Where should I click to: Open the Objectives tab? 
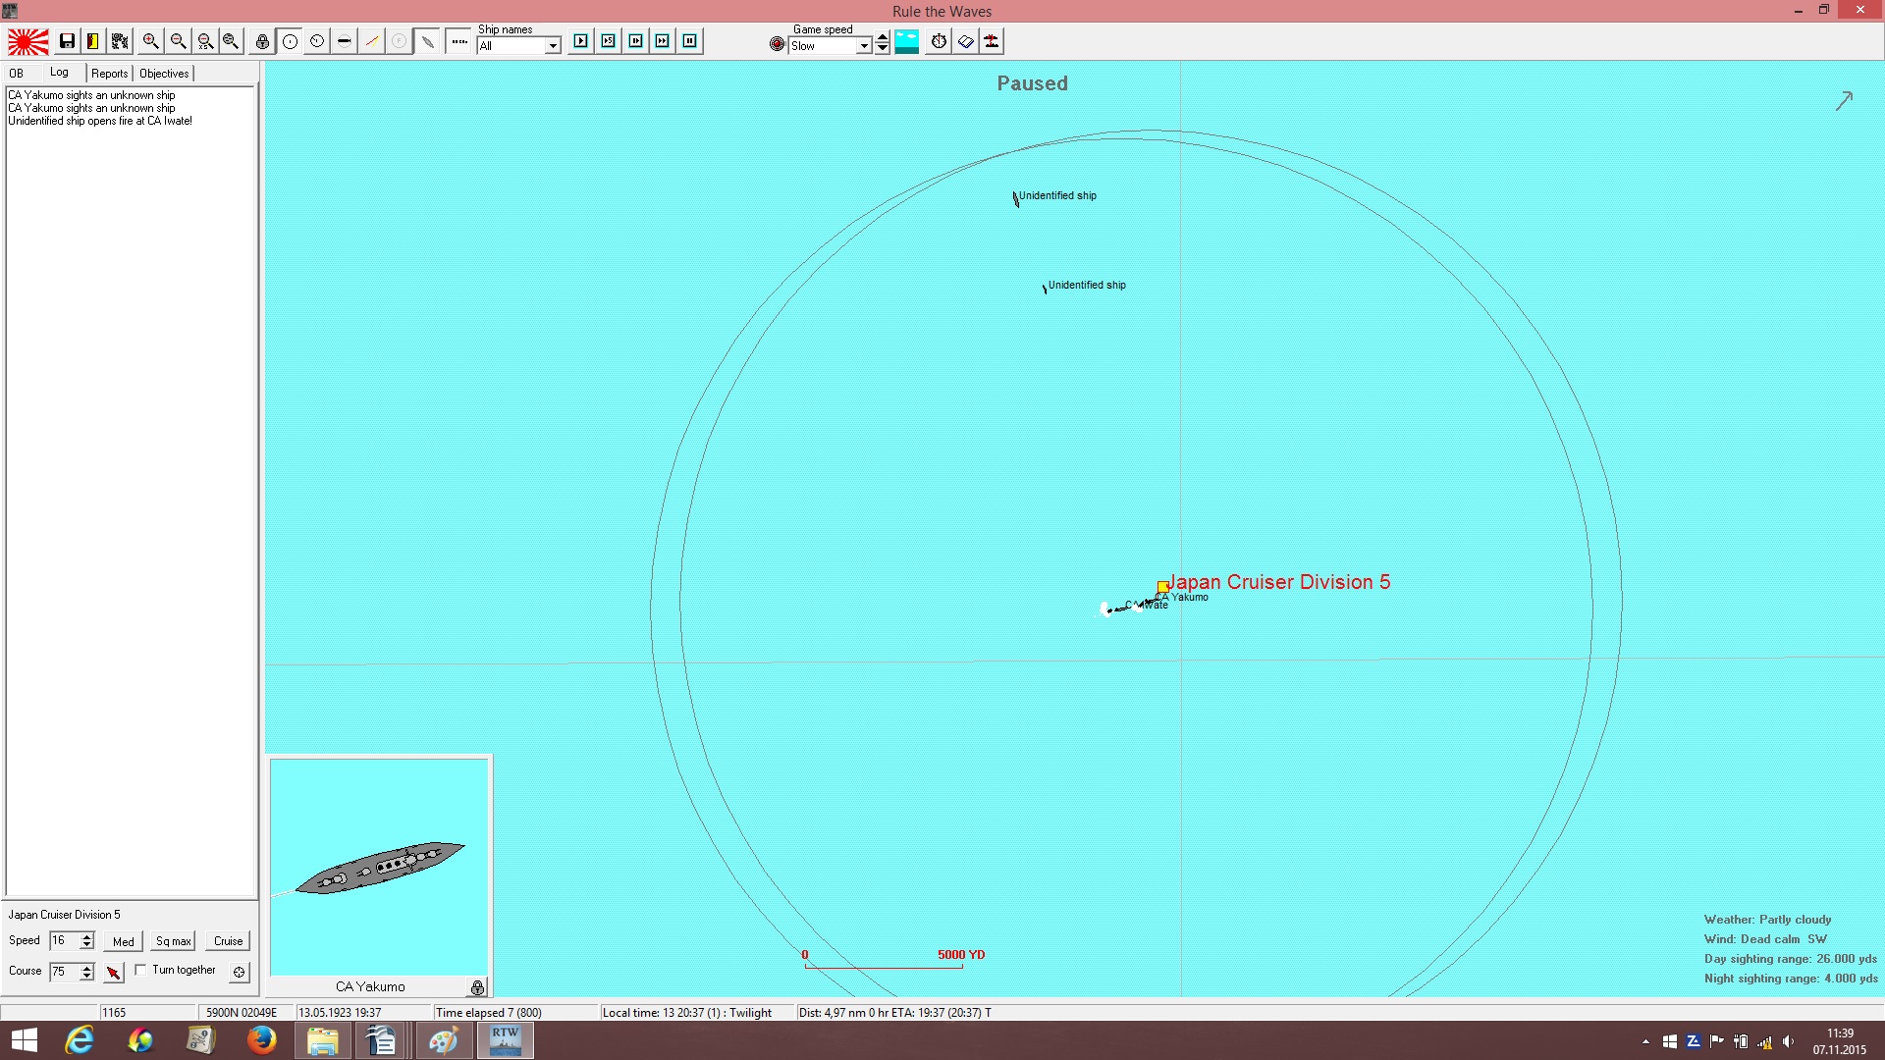click(164, 74)
